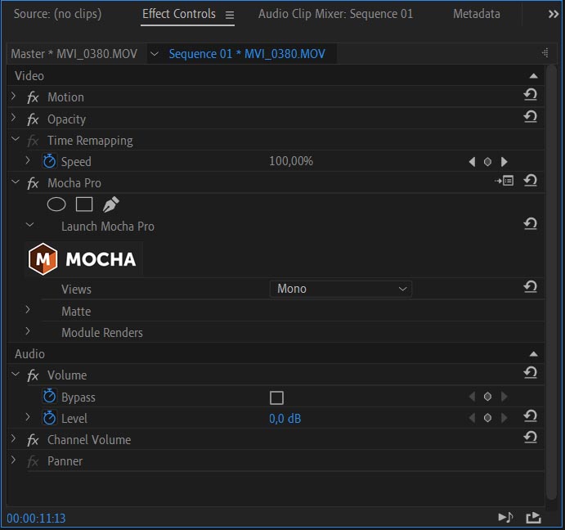565x530 pixels.
Task: Expand the Motion effect
Action: (14, 97)
